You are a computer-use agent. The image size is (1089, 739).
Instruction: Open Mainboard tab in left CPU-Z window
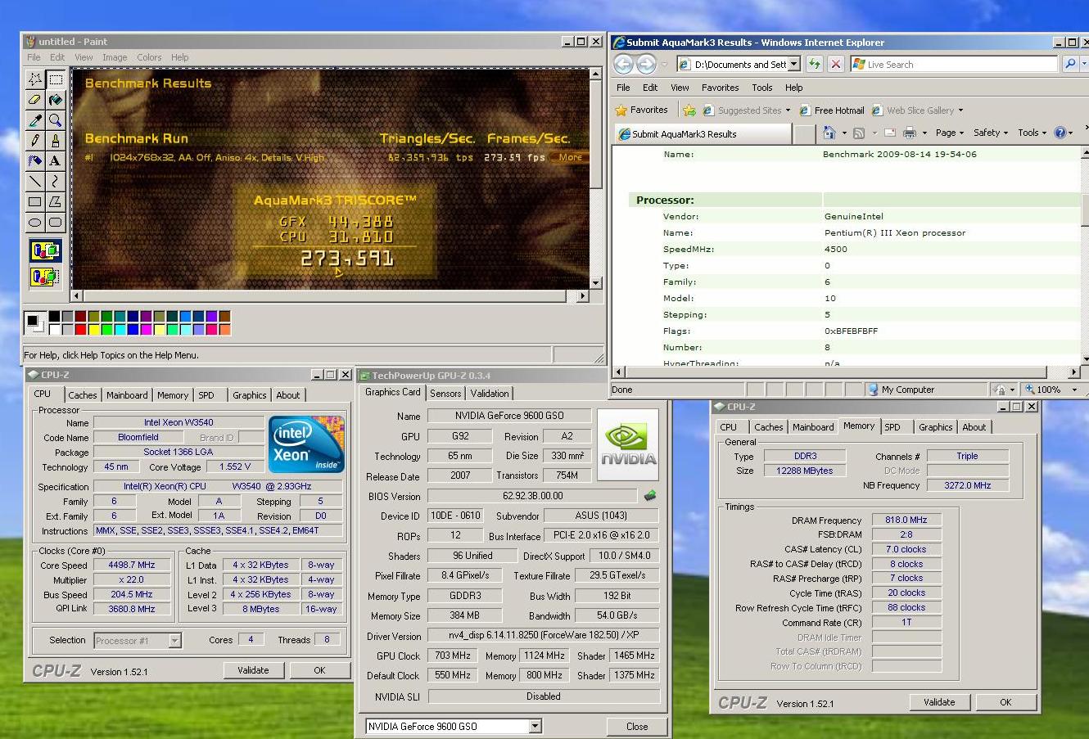click(127, 395)
